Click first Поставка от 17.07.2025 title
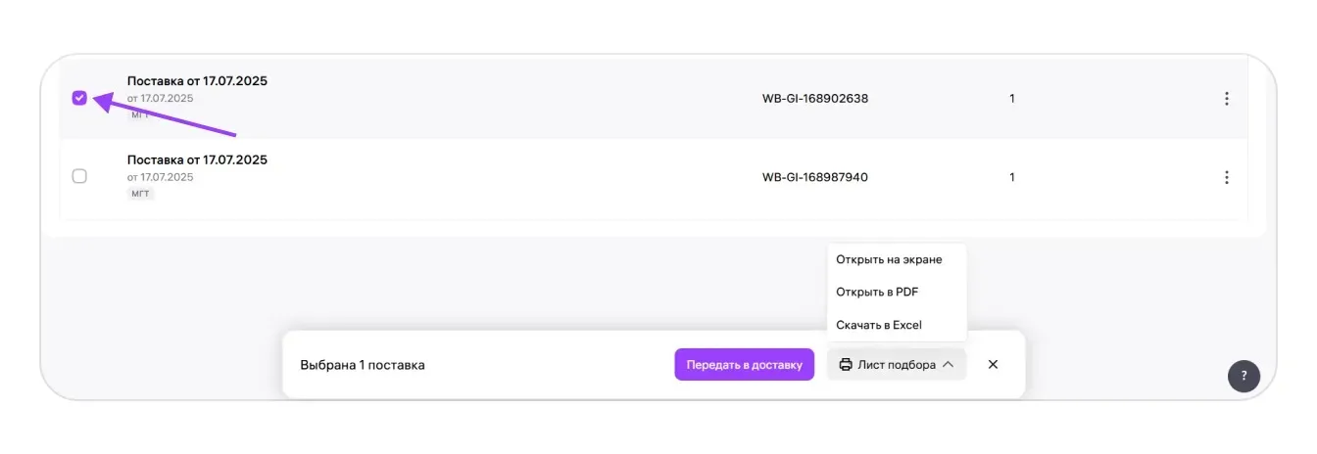Image resolution: width=1317 pixels, height=454 pixels. (197, 81)
